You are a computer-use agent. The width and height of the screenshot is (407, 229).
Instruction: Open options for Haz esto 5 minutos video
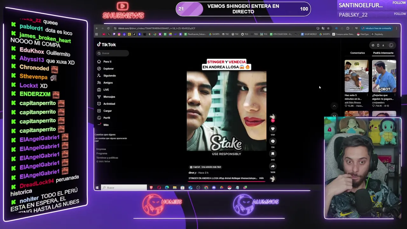[368, 95]
